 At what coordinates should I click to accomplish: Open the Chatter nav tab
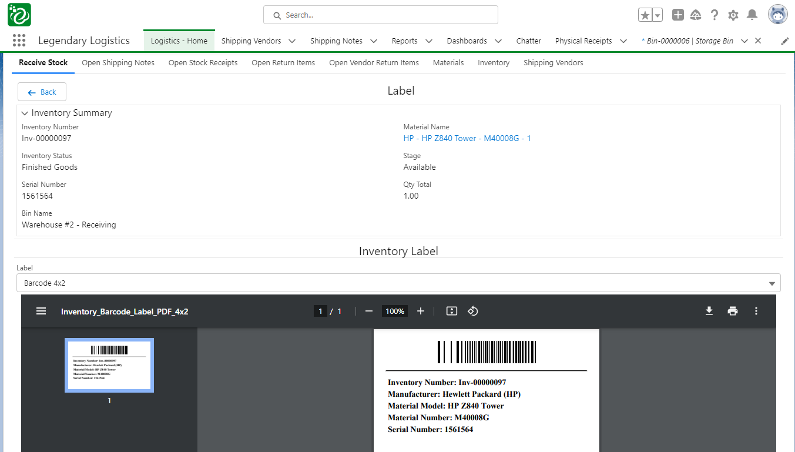click(529, 41)
